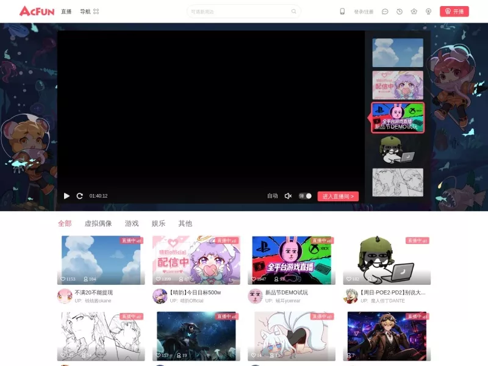The image size is (488, 366).
Task: Open the line-art sketch live card in grid
Action: point(101,336)
